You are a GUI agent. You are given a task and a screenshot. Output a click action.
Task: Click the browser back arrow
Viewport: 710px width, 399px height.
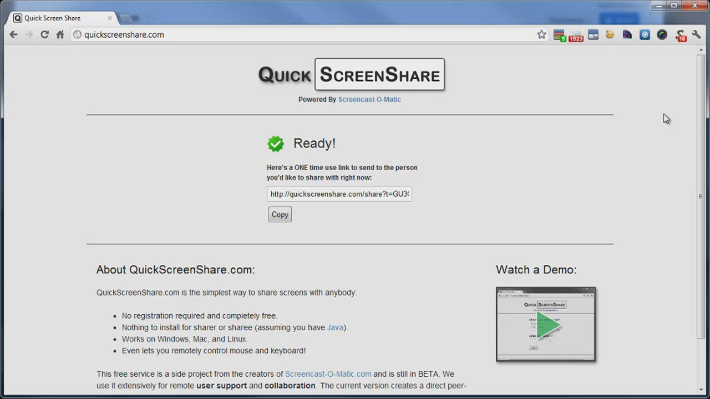click(x=14, y=34)
